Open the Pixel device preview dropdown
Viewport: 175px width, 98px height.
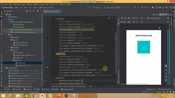(136, 18)
